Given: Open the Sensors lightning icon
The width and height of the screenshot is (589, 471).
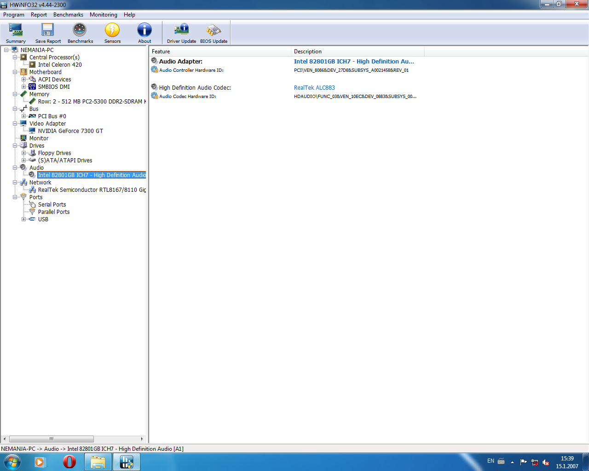Looking at the screenshot, I should click(112, 33).
